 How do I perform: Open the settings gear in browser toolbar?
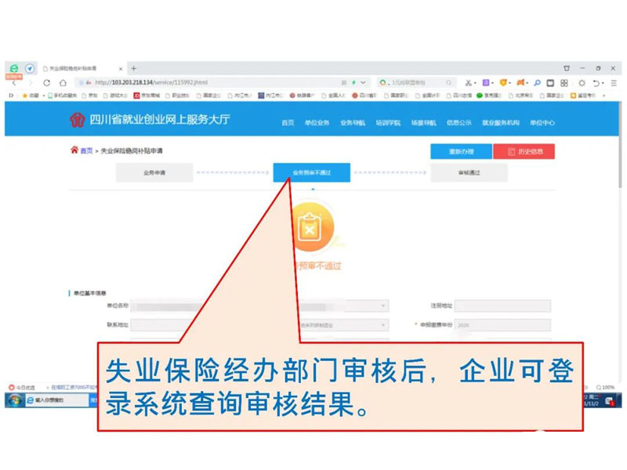tap(582, 82)
